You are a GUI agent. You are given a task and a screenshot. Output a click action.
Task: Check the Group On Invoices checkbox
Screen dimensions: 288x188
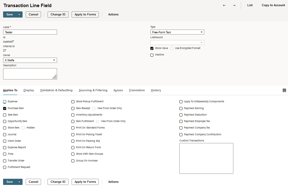[73, 161]
